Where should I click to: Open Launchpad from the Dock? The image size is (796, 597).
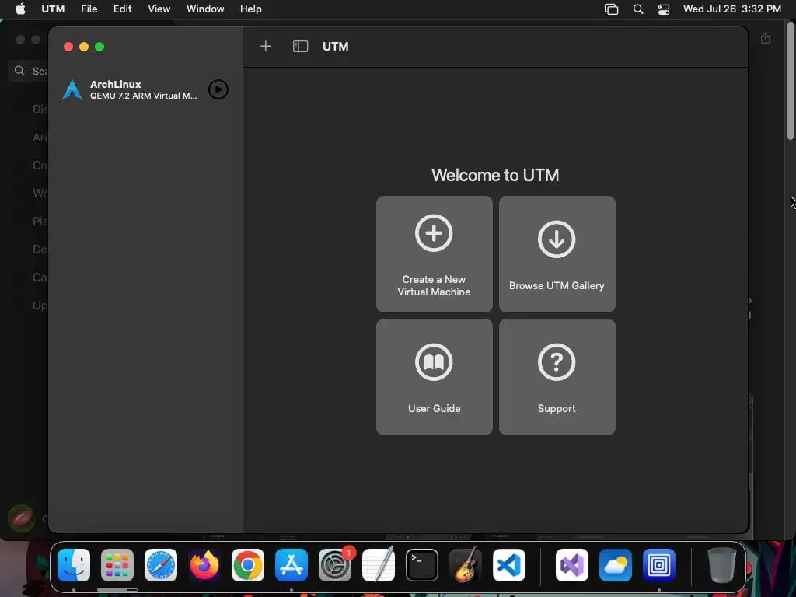(117, 565)
